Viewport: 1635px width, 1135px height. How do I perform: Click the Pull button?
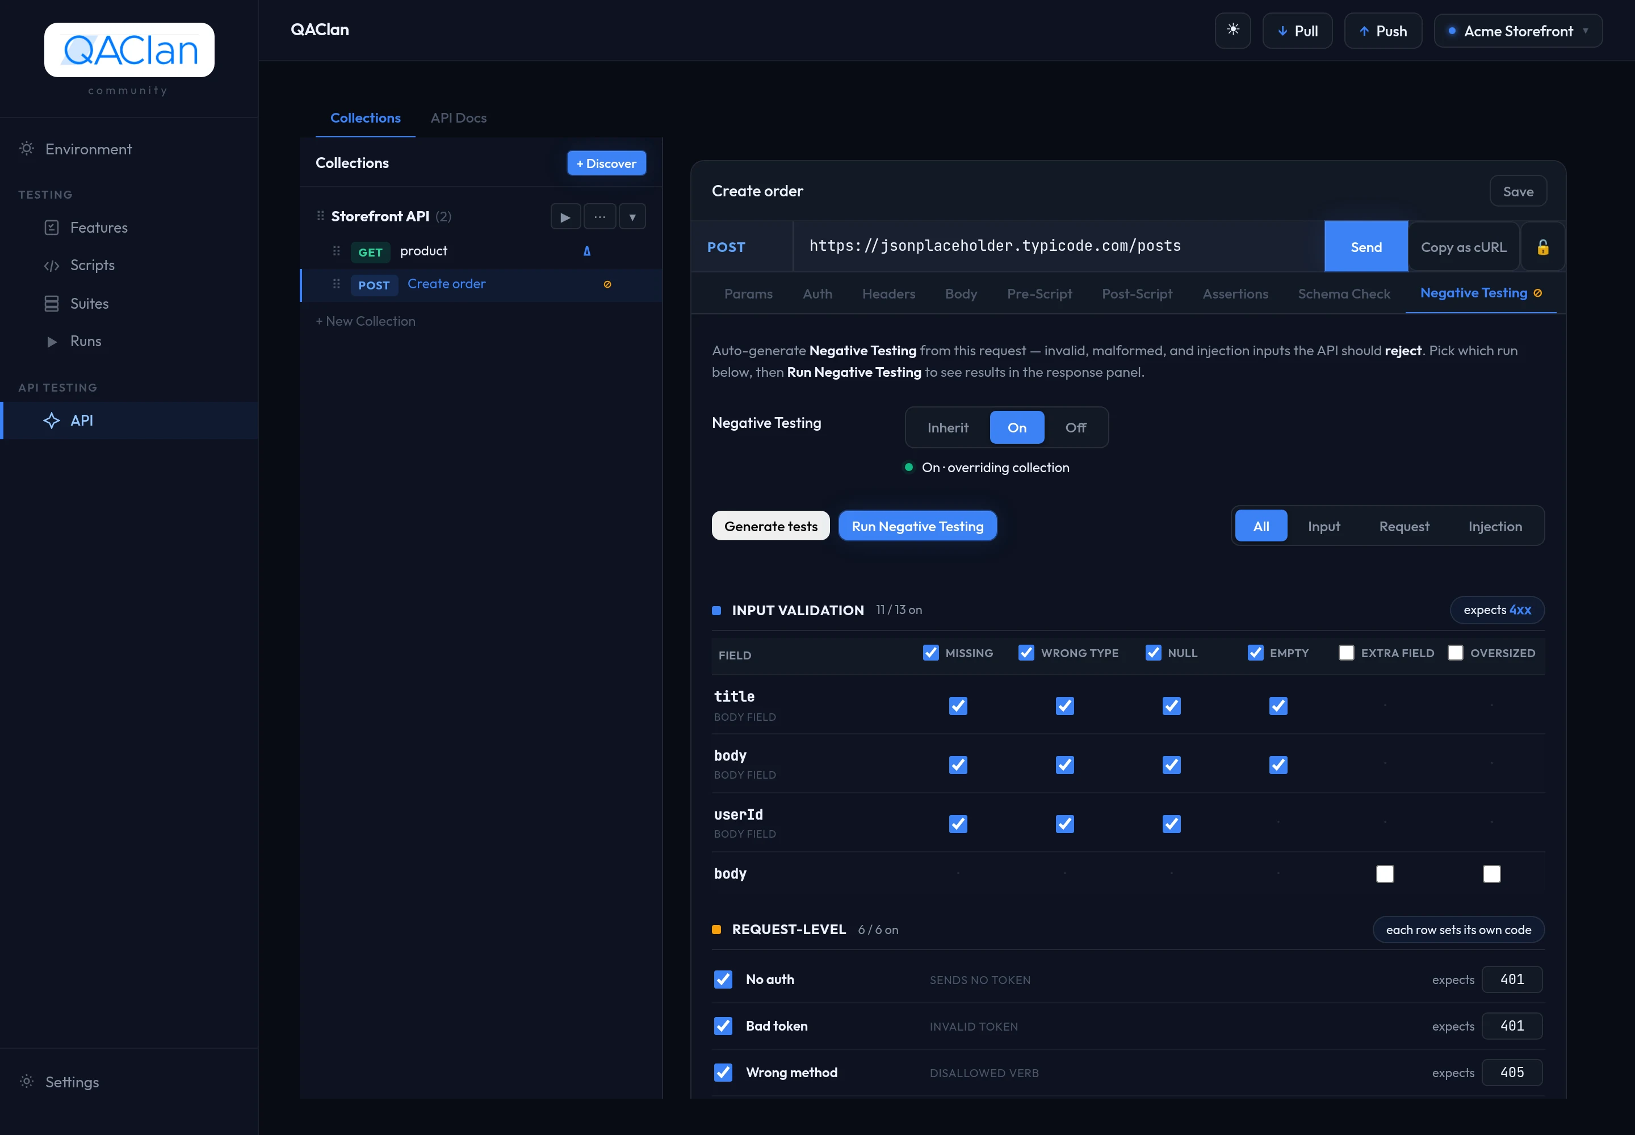(1297, 31)
